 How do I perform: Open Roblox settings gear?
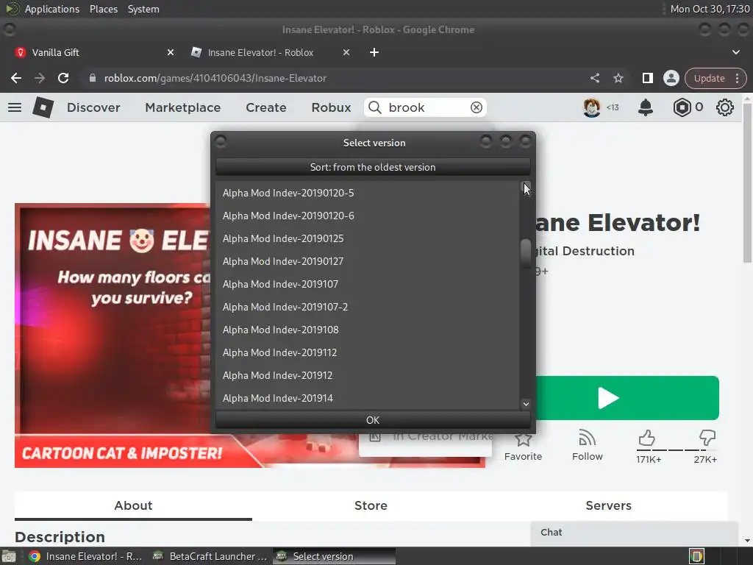724,107
